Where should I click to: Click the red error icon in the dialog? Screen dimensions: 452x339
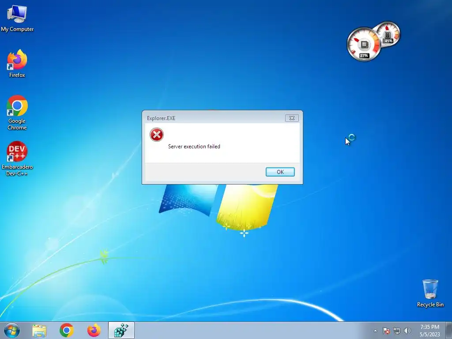pos(157,135)
